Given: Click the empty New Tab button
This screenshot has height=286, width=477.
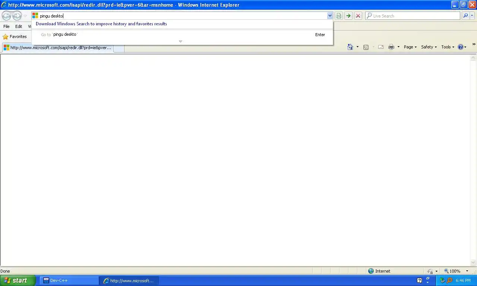Looking at the screenshot, I should point(119,48).
